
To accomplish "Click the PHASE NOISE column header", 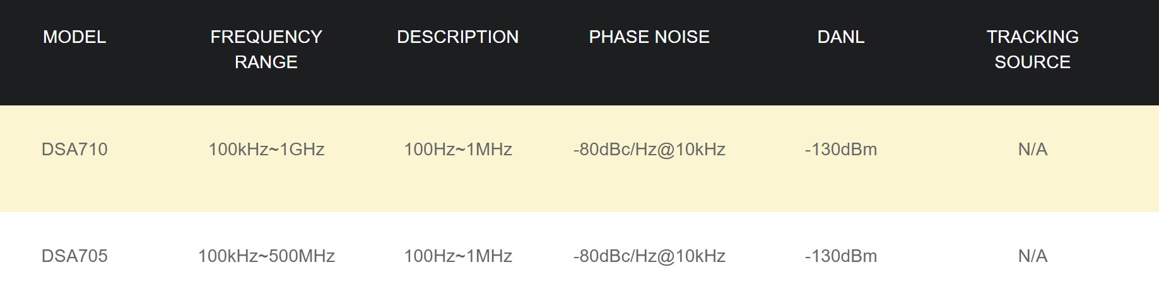I will click(x=649, y=37).
